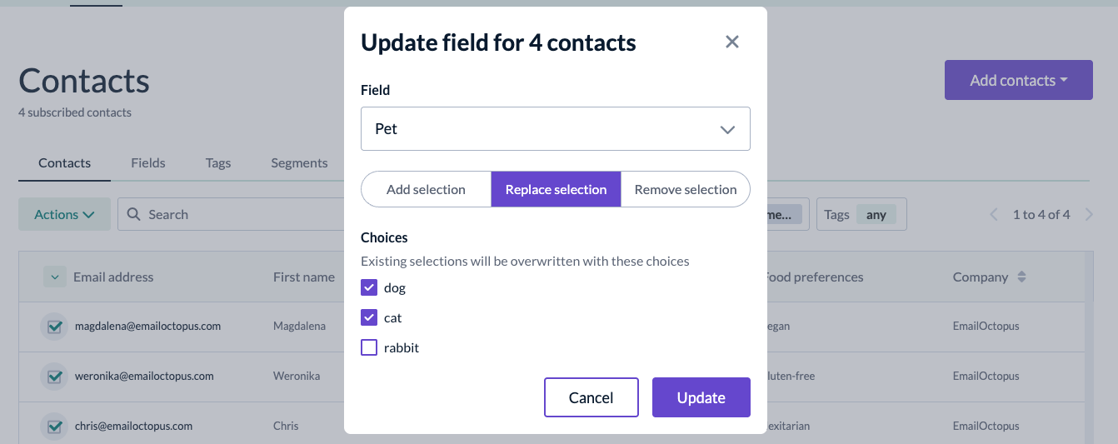Click the Update button
Image resolution: width=1118 pixels, height=444 pixels.
[x=701, y=397]
